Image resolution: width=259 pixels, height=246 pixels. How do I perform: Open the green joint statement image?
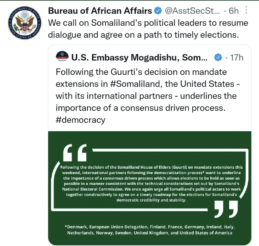[150, 188]
